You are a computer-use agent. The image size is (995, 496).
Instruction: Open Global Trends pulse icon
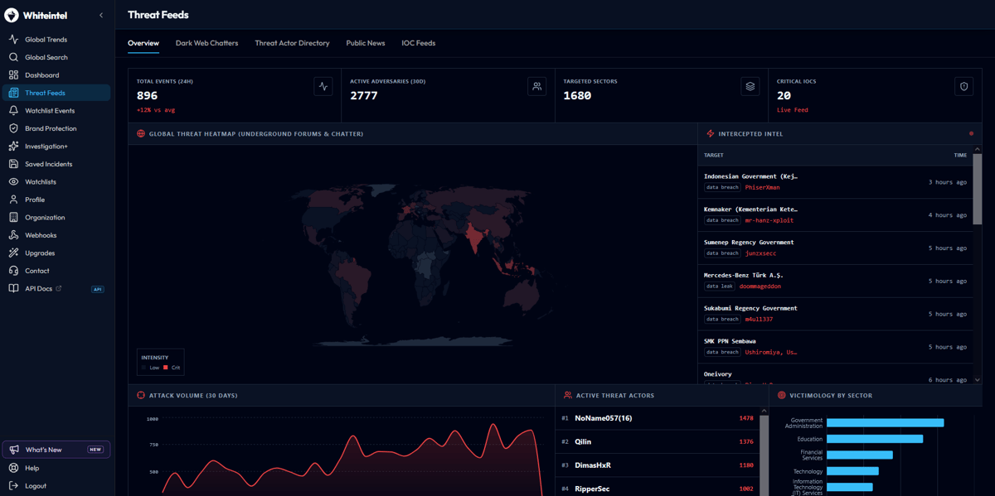13,40
